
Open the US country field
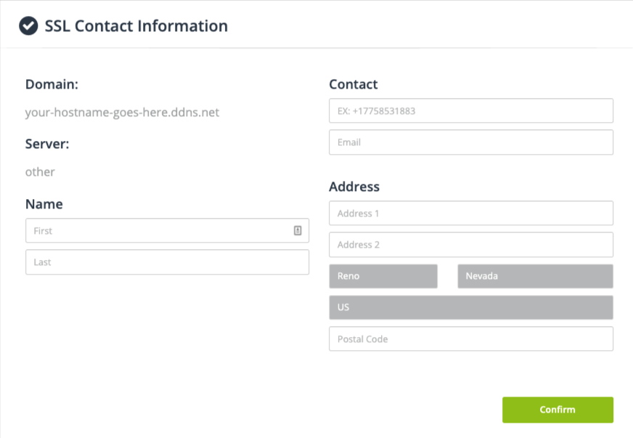tap(471, 307)
